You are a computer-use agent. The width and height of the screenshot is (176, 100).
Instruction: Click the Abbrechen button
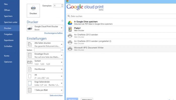(87, 99)
